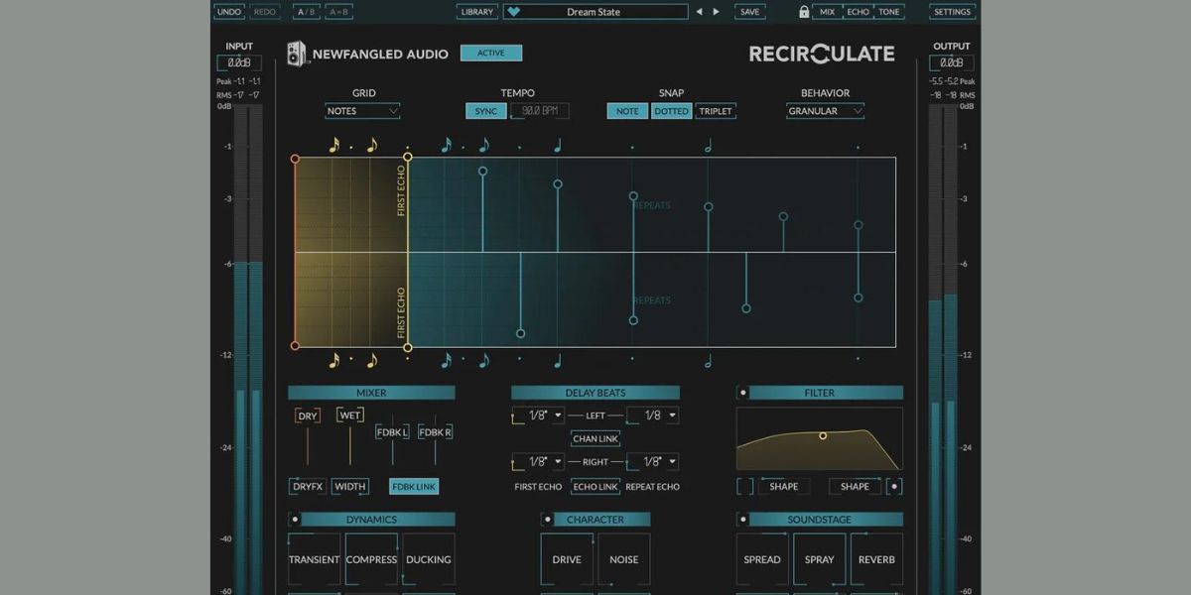The image size is (1191, 595).
Task: Click the DUCKING icon in Dynamics
Action: pos(428,558)
